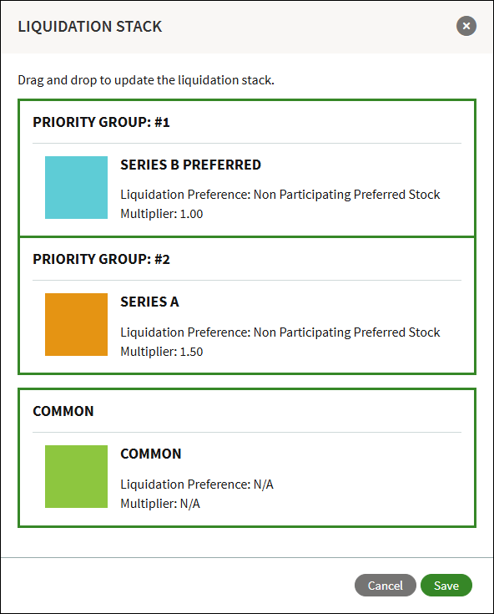Image resolution: width=494 pixels, height=614 pixels.
Task: Click the Liquidation Stack dialog title
Action: pyautogui.click(x=90, y=27)
